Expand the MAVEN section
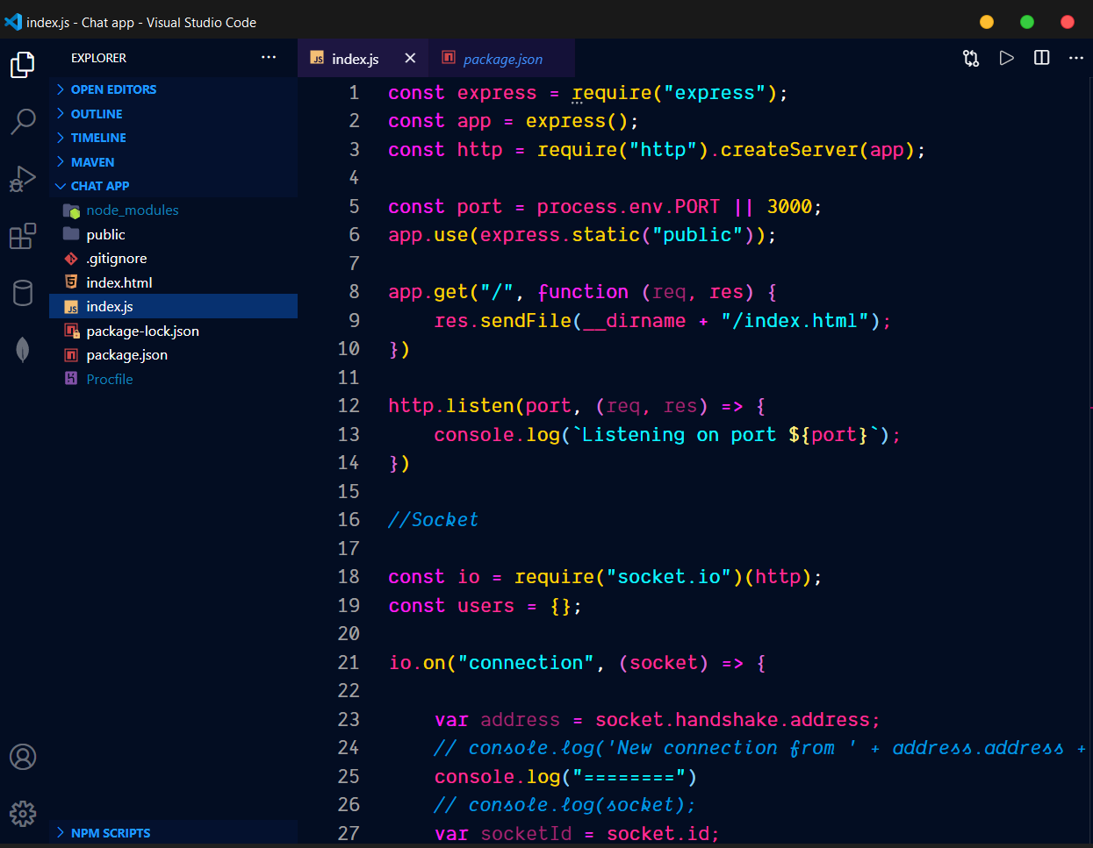The height and width of the screenshot is (848, 1093). 173,162
